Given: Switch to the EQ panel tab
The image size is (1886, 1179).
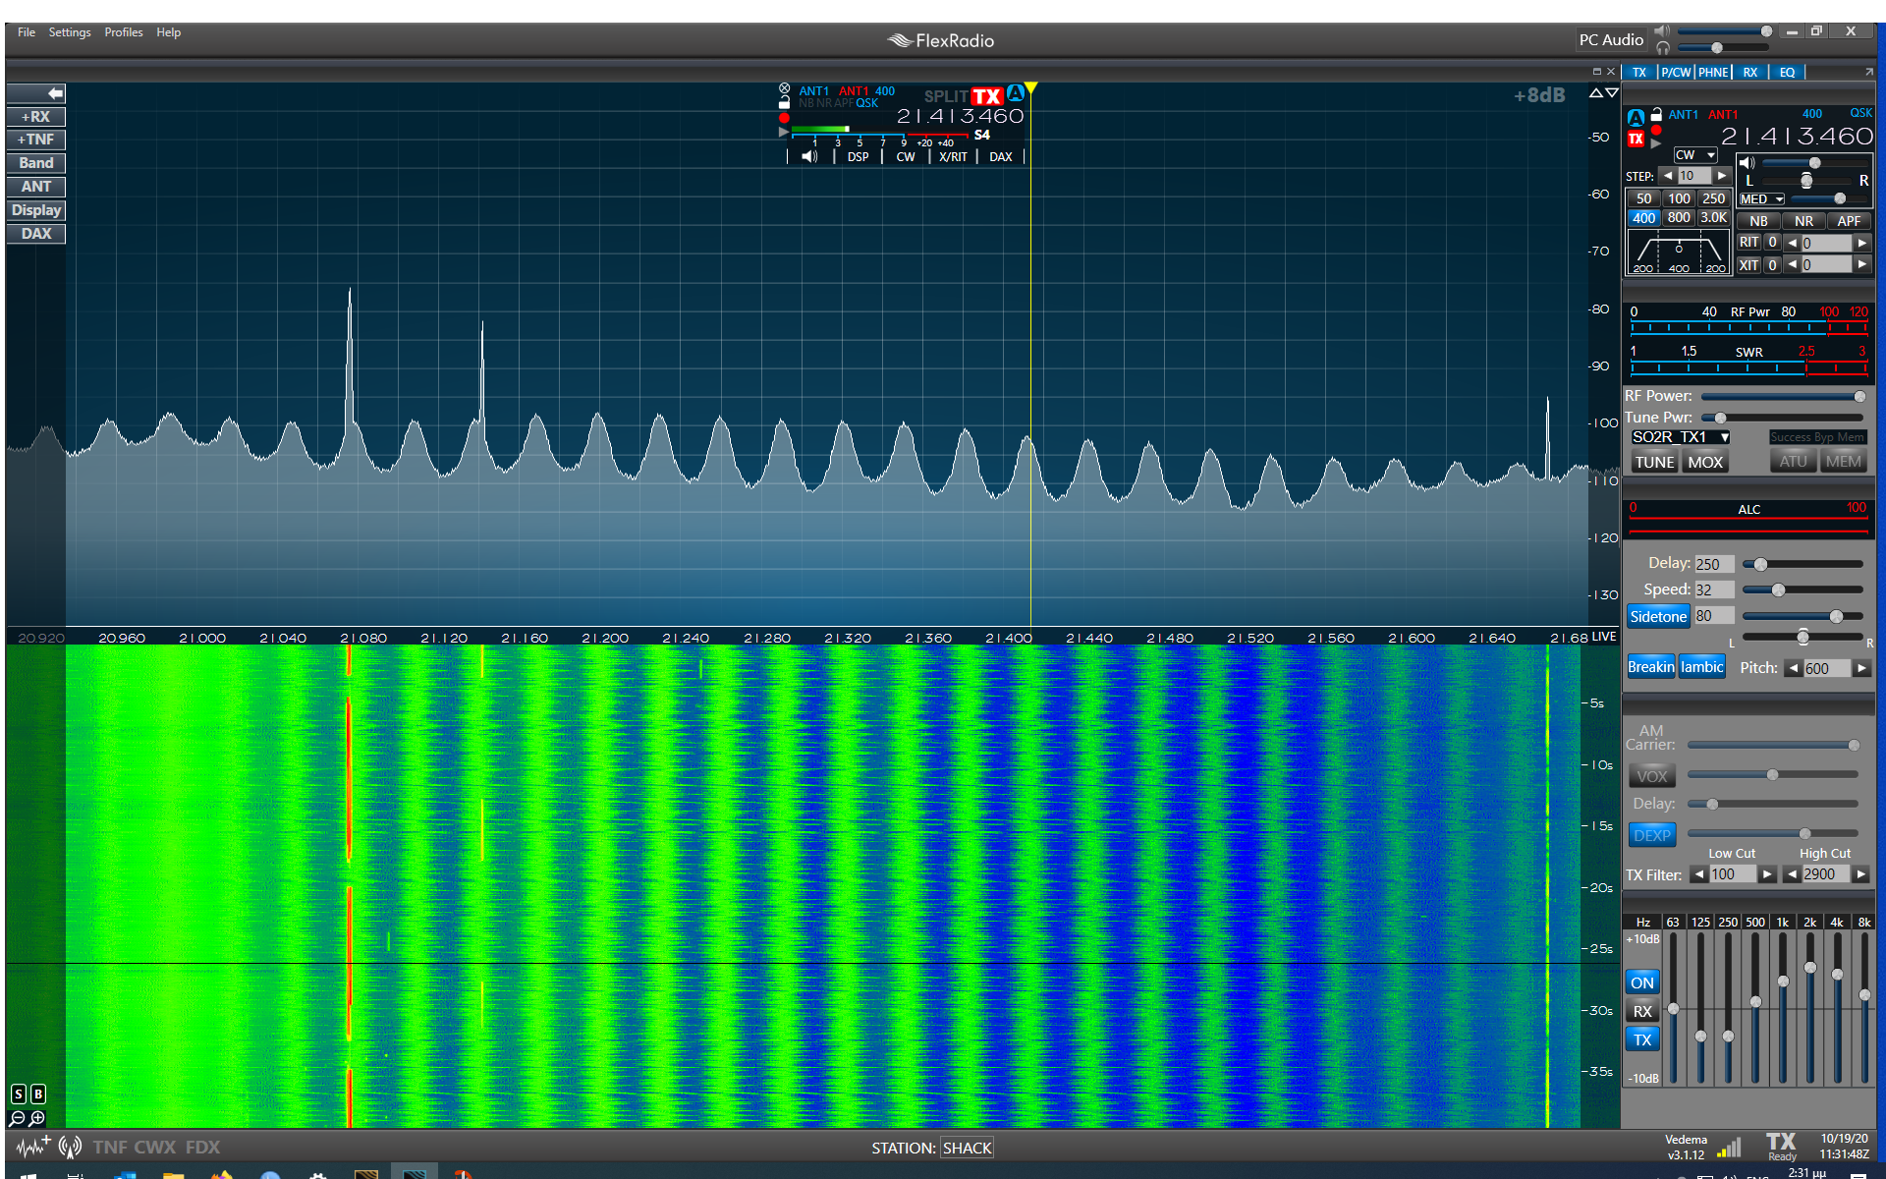Looking at the screenshot, I should point(1787,72).
